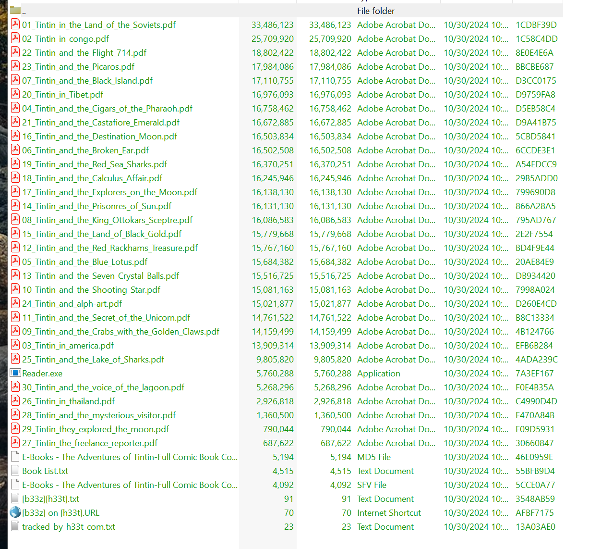The image size is (601, 549).
Task: Click PDF icon of 23_Tintin_and_the_Picaros.pdf
Action: pyautogui.click(x=15, y=66)
